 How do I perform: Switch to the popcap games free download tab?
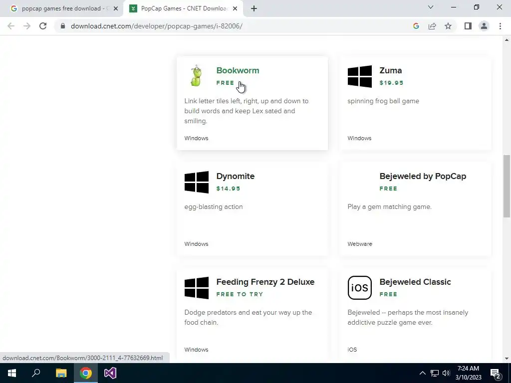(x=61, y=8)
